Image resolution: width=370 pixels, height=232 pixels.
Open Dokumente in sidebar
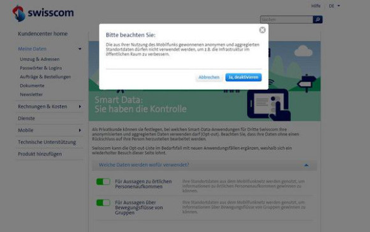[x=32, y=85]
